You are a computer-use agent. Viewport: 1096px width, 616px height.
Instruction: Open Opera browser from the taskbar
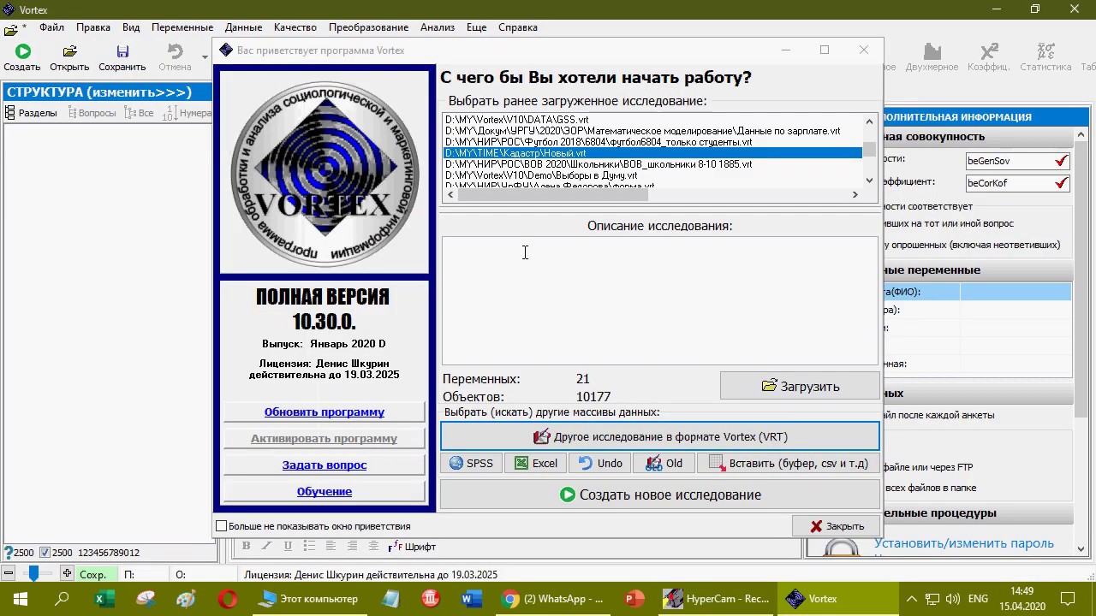(228, 599)
